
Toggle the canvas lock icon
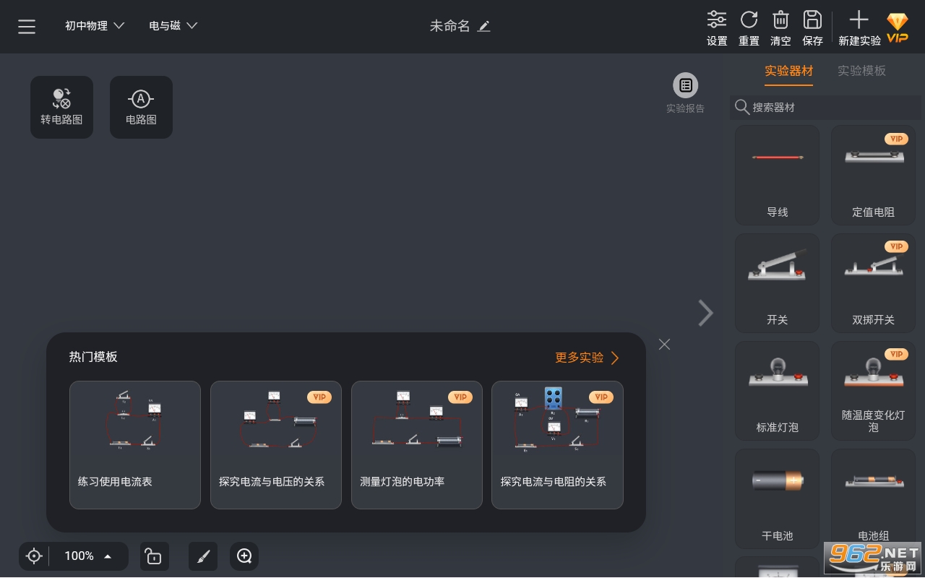click(x=153, y=556)
